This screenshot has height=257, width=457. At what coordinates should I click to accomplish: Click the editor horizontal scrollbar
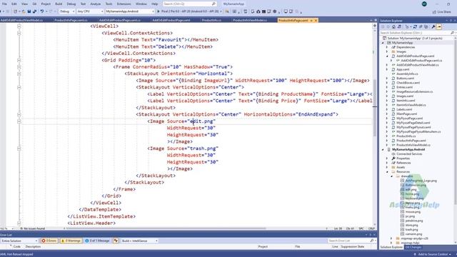click(x=166, y=228)
